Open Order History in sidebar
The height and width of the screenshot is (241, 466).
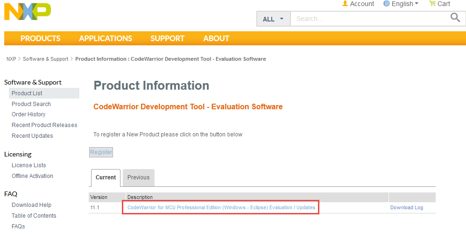tap(28, 114)
